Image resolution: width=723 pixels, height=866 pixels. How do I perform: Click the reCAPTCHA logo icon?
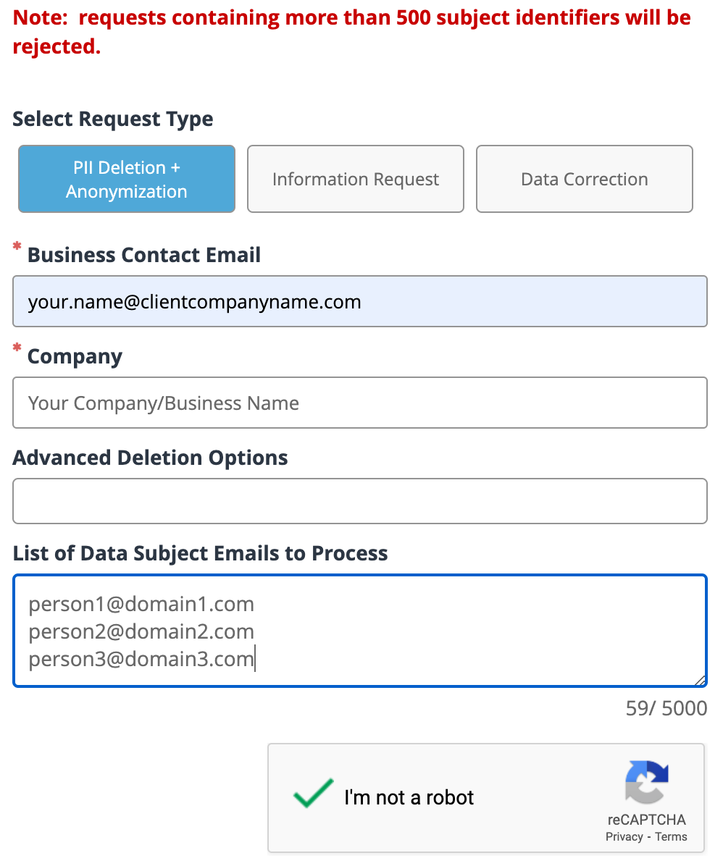[x=647, y=782]
